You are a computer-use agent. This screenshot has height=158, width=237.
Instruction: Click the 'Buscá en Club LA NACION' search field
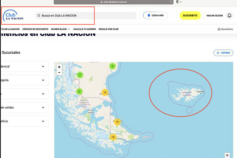86,16
